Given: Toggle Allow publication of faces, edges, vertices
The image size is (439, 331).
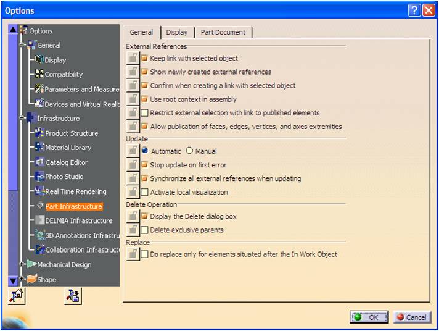Looking at the screenshot, I should (x=144, y=126).
